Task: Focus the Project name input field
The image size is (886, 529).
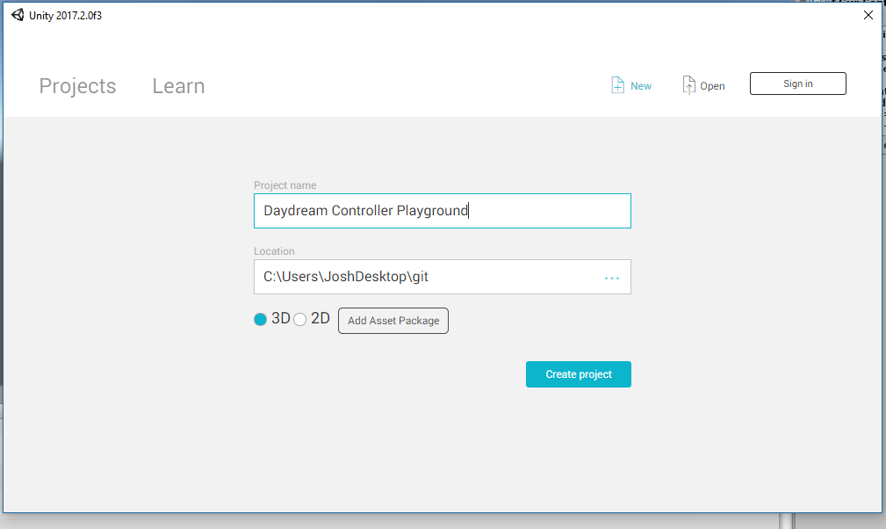Action: pyautogui.click(x=443, y=211)
